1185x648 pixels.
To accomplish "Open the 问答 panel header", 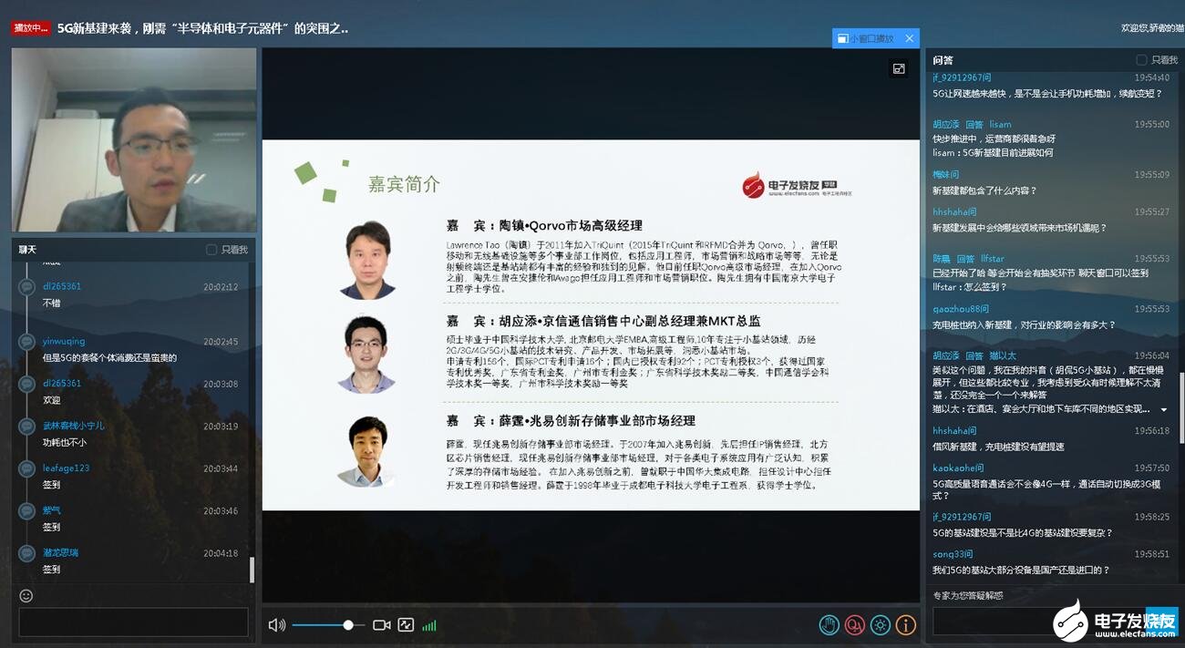I will pos(943,60).
